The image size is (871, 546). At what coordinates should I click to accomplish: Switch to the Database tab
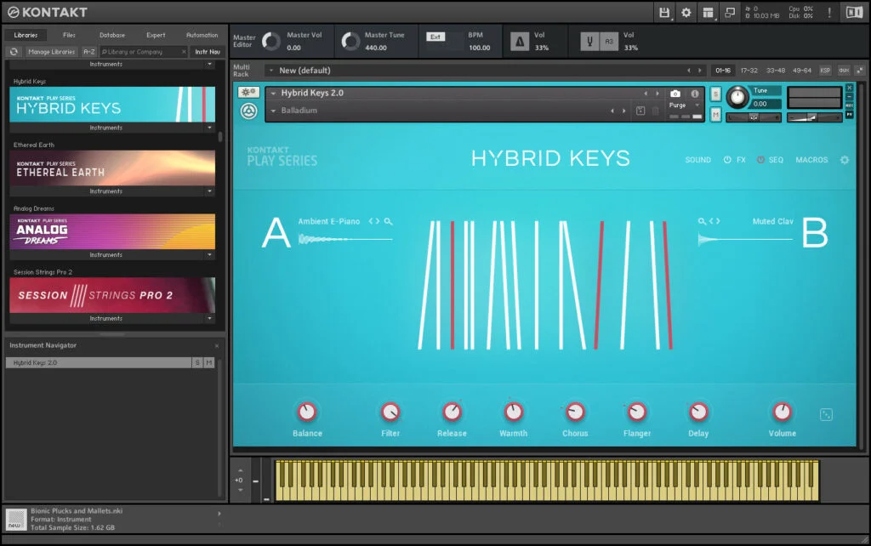point(112,35)
